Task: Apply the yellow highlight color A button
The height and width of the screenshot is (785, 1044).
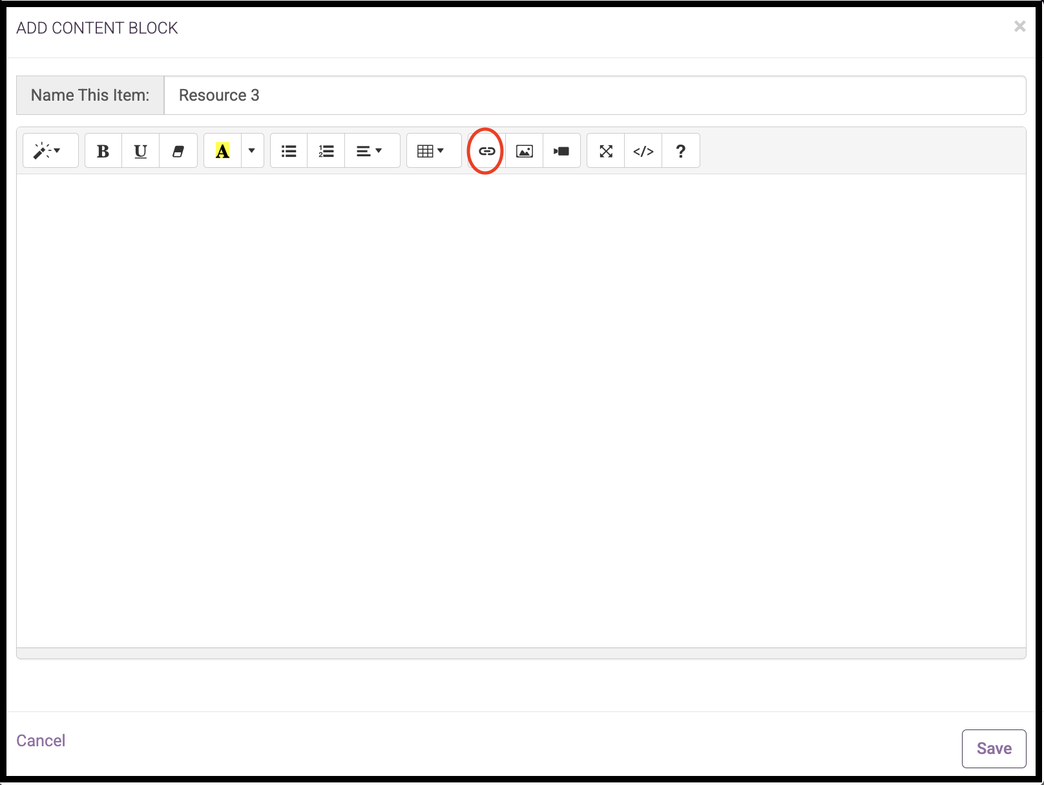Action: coord(222,151)
